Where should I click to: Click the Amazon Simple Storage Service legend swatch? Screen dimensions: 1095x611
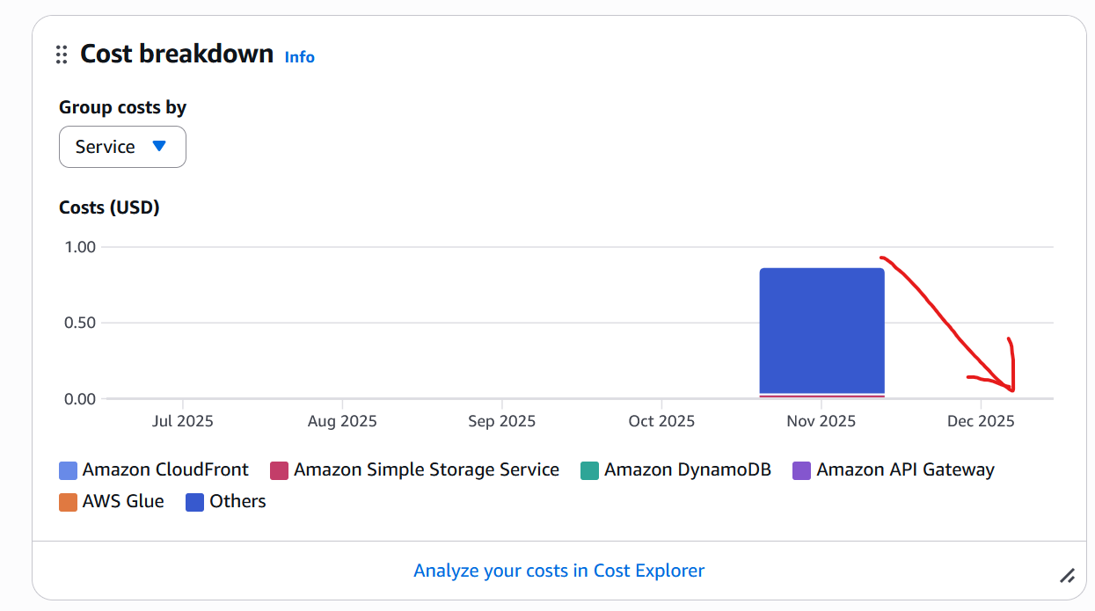pos(278,469)
